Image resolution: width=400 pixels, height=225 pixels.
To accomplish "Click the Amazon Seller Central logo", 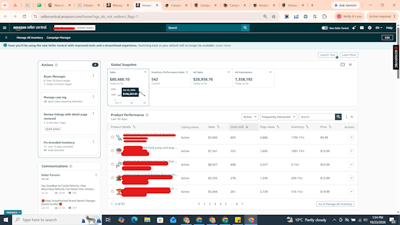I will click(x=30, y=28).
